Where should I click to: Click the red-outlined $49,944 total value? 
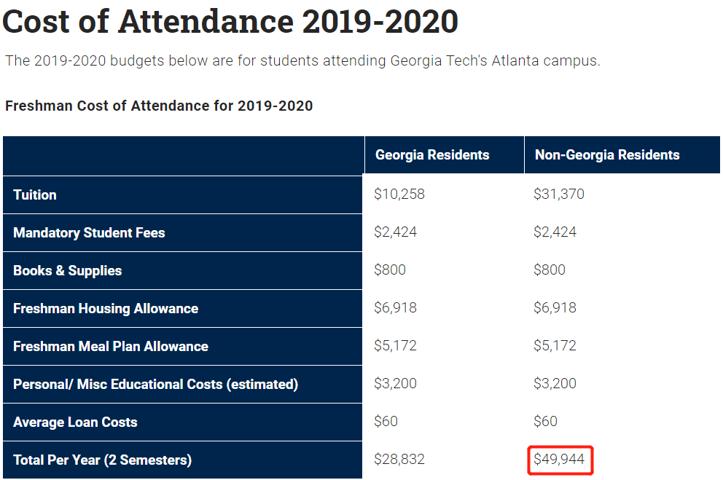[x=559, y=460]
